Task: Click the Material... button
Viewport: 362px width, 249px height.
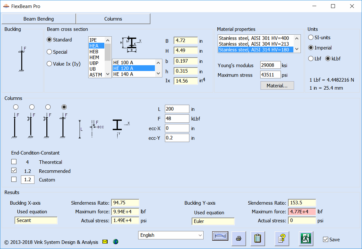Action: [277, 85]
